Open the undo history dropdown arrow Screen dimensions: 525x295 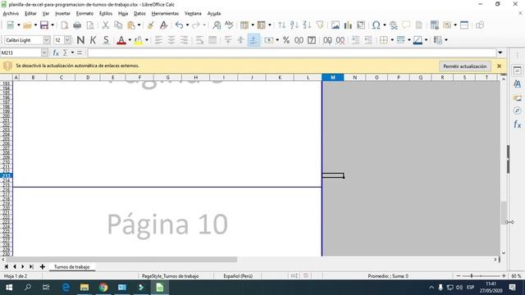[x=187, y=25]
